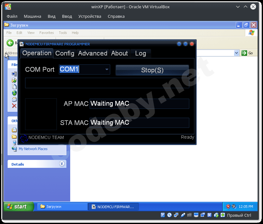Read the Ready status text
This screenshot has width=263, height=224.
point(187,137)
